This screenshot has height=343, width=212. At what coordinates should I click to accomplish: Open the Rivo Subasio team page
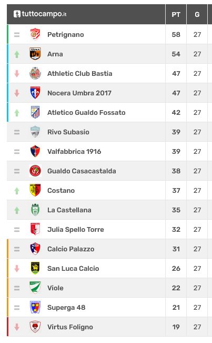point(68,132)
